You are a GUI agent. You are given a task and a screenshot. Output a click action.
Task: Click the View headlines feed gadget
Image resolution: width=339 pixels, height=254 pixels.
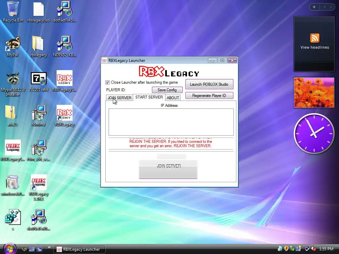coord(314,44)
